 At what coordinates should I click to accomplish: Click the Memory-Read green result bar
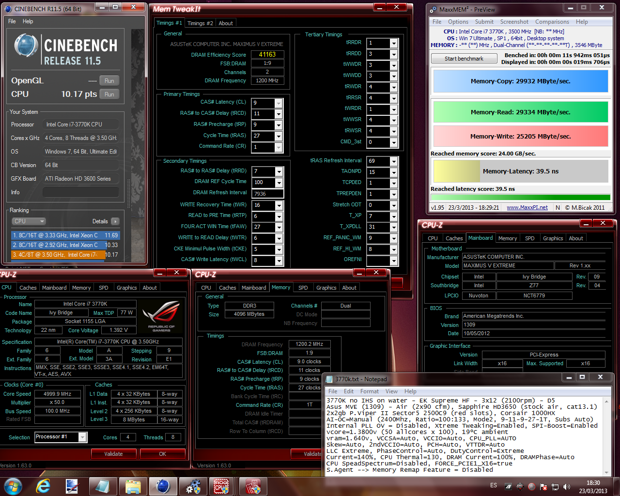tap(521, 112)
